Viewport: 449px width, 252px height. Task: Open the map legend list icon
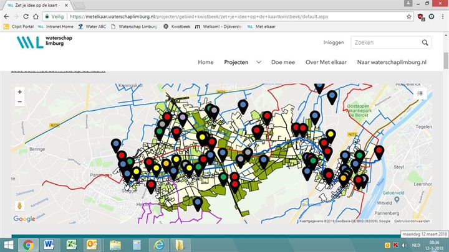point(420,93)
